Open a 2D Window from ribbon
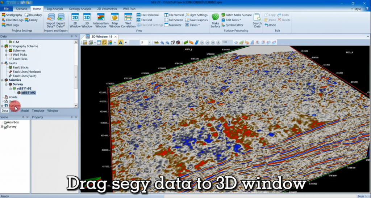Viewport: 371px width, 198px height. point(75,20)
